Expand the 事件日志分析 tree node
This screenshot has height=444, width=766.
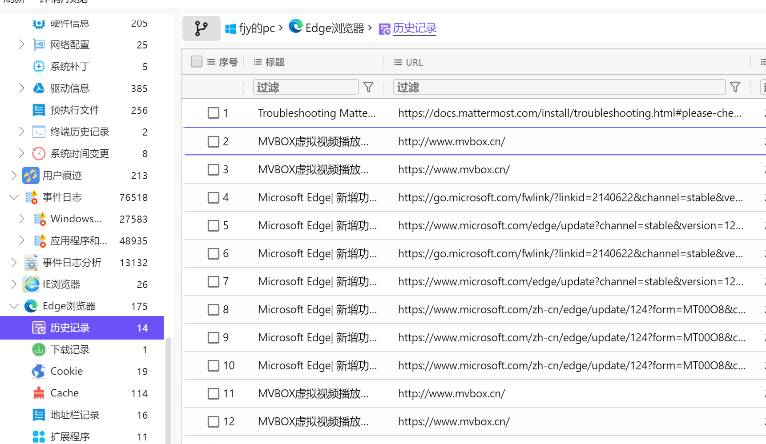14,263
